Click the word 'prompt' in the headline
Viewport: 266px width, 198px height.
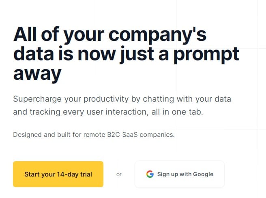[x=206, y=55]
